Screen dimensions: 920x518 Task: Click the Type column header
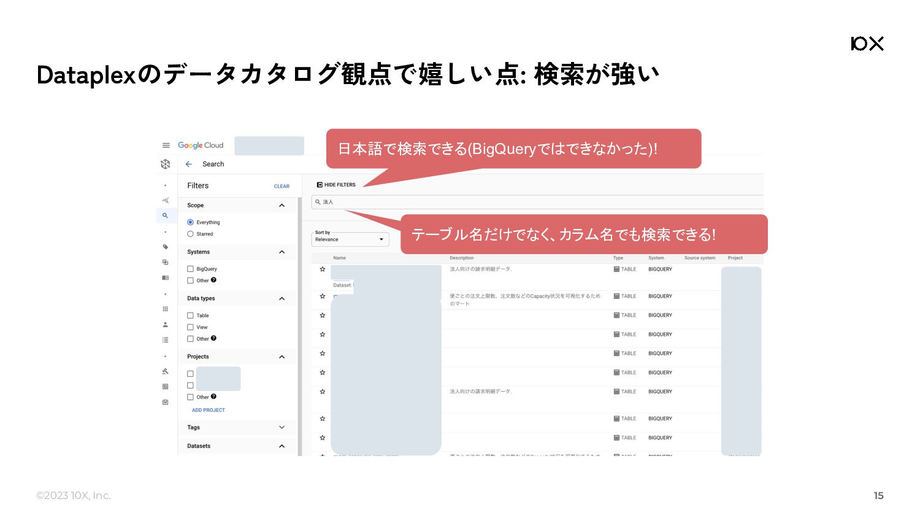click(x=618, y=258)
